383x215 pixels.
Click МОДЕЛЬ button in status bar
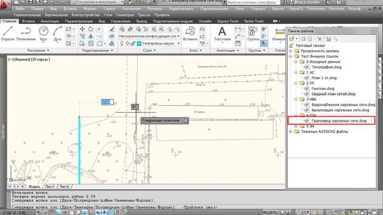pos(270,213)
